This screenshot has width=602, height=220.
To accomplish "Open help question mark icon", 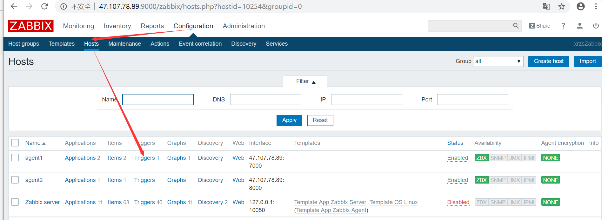I will click(563, 26).
